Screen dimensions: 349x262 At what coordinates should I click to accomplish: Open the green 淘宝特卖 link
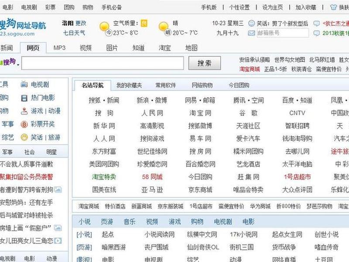pos(104,177)
